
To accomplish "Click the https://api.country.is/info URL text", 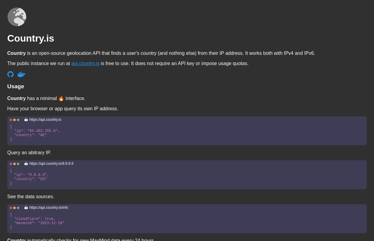I will pyautogui.click(x=49, y=208).
